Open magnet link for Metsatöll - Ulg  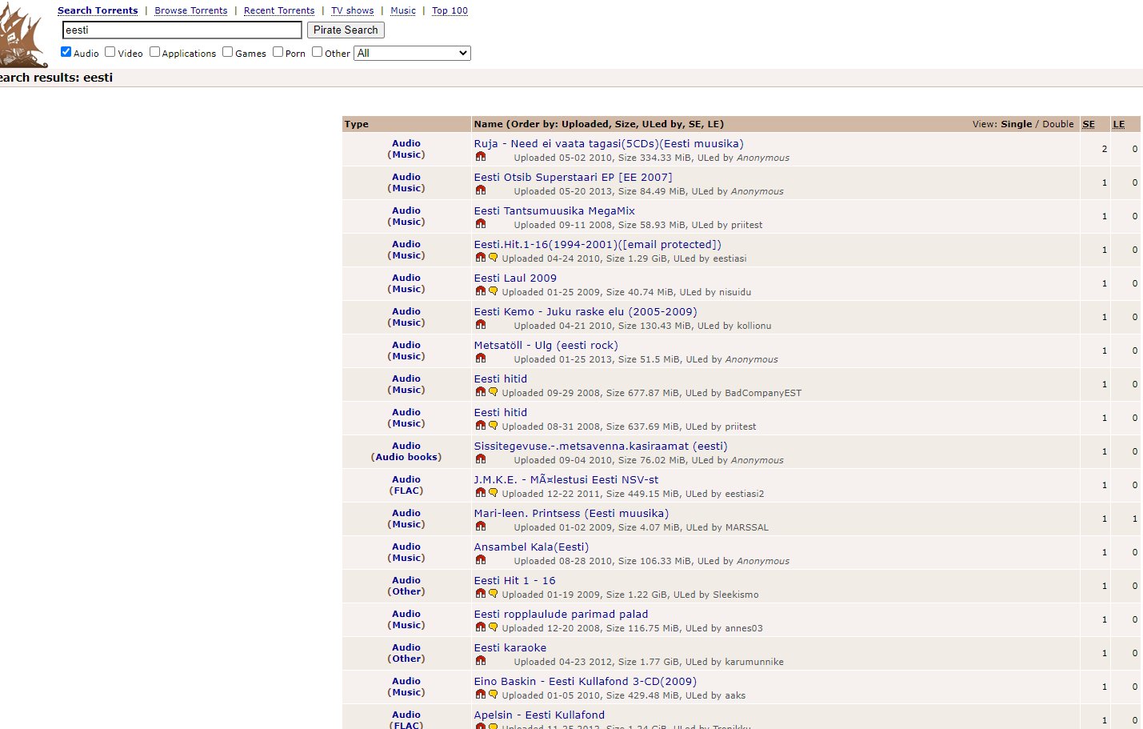coord(481,358)
